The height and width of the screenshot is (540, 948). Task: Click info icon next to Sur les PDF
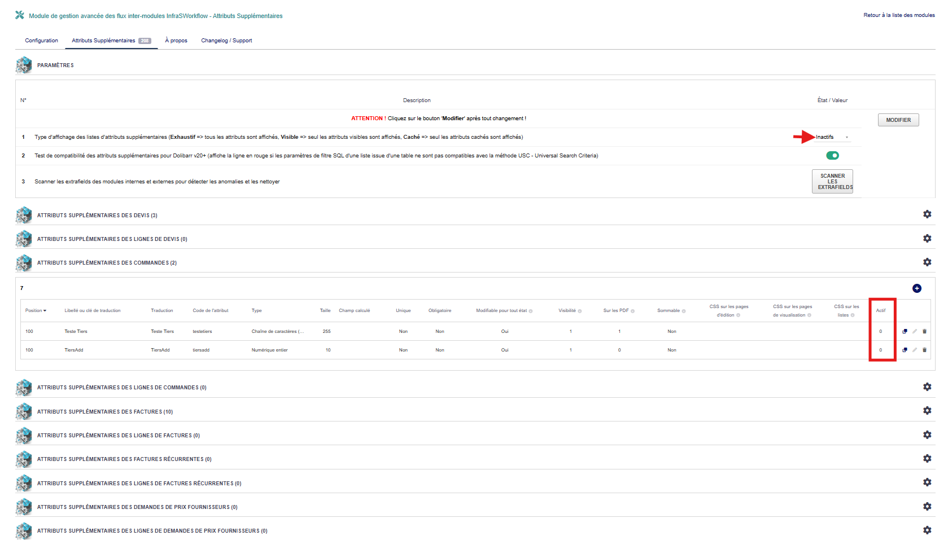[632, 311]
